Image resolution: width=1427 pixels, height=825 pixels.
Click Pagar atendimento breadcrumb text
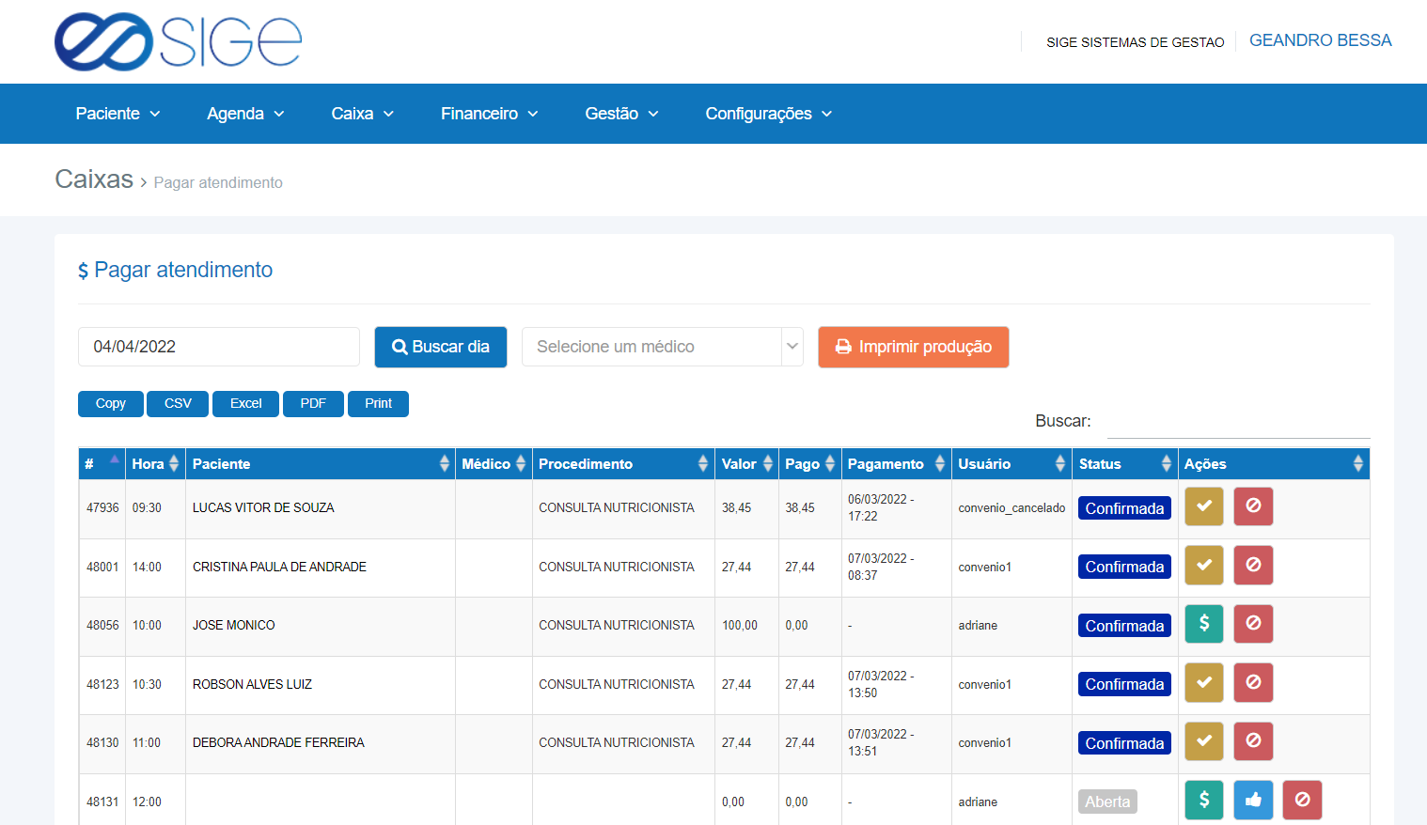(x=218, y=182)
